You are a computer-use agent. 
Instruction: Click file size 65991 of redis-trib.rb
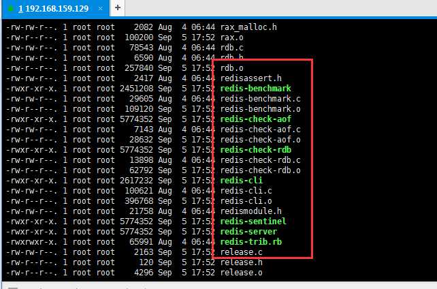142,242
